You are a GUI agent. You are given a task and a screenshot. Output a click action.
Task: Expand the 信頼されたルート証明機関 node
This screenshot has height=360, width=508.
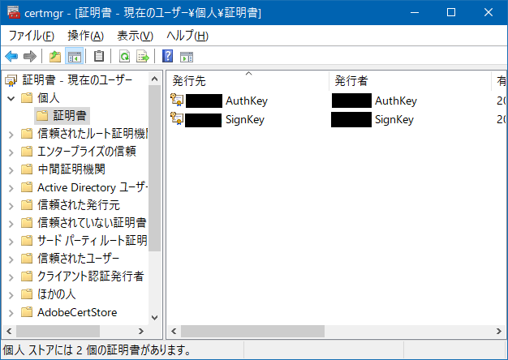[x=11, y=135]
